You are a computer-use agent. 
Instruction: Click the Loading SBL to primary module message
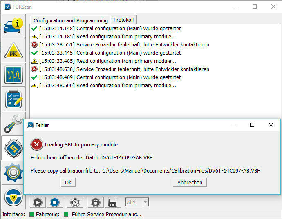pos(81,144)
